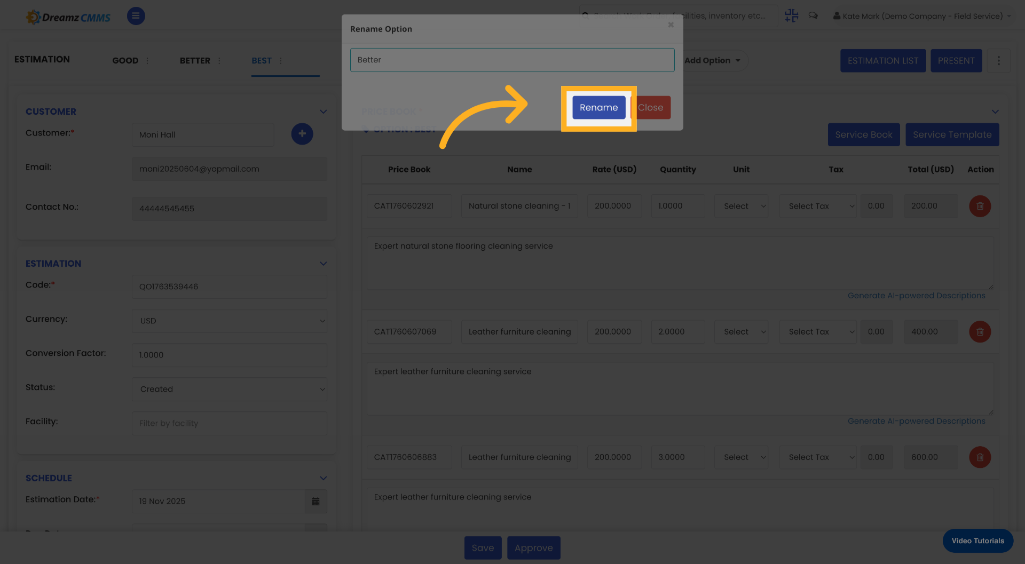The height and width of the screenshot is (564, 1025).
Task: Click the Estimation Date field
Action: point(218,501)
